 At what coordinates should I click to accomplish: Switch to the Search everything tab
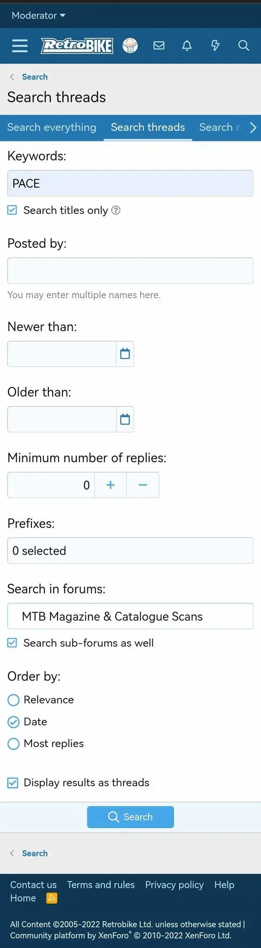click(x=52, y=127)
